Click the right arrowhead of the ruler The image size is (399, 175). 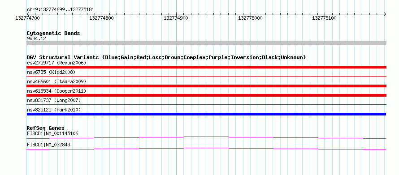point(385,14)
